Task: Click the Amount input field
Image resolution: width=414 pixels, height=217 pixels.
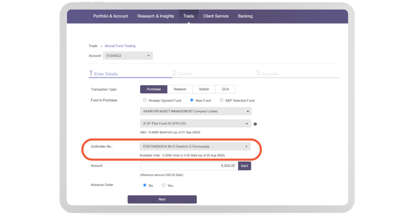Action: (x=189, y=166)
